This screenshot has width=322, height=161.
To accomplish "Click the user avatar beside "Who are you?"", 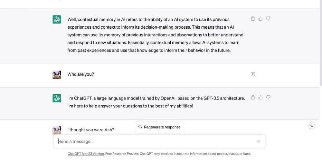I will tap(57, 75).
